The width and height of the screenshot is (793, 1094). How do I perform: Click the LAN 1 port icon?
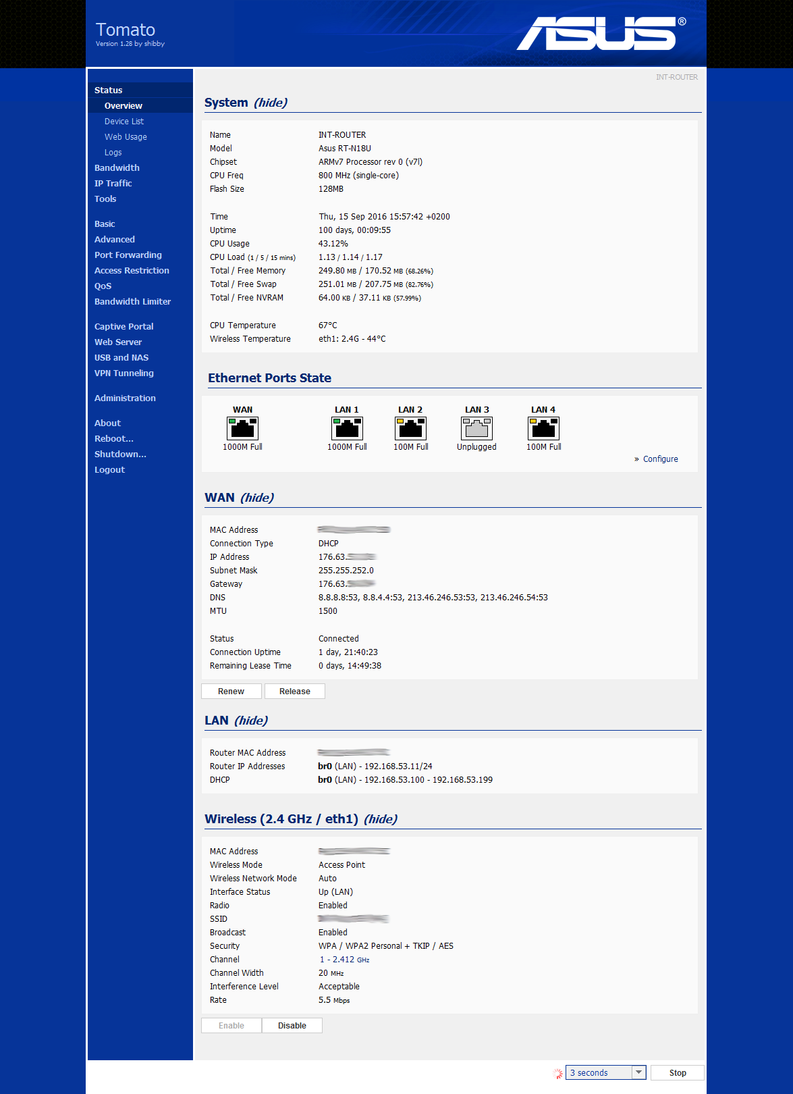347,428
